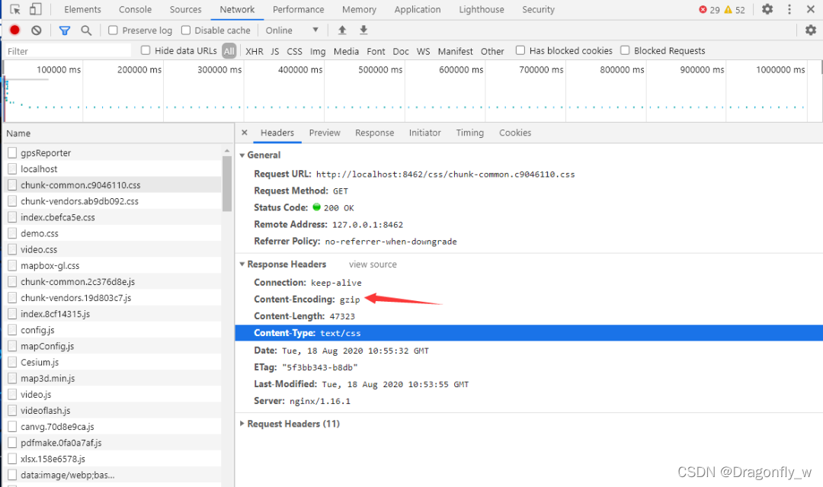Check Hide data URLs option
The image size is (823, 487).
pos(146,50)
